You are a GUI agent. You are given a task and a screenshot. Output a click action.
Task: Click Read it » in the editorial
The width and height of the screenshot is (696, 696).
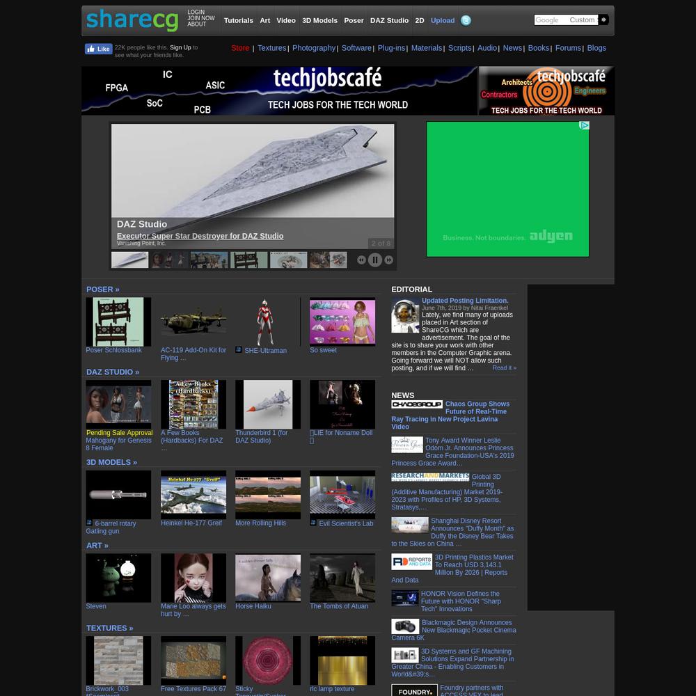click(x=504, y=368)
